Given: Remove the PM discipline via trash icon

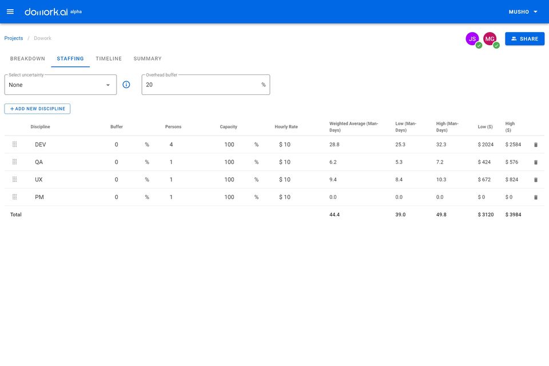Looking at the screenshot, I should (536, 197).
